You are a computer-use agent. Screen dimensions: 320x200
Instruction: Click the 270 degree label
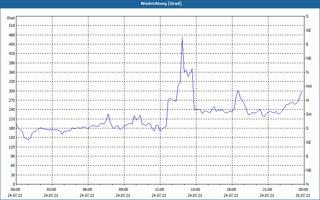(x=12, y=100)
